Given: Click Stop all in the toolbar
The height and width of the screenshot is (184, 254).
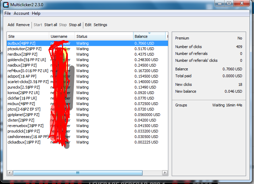Looking at the screenshot, I should pos(75,25).
